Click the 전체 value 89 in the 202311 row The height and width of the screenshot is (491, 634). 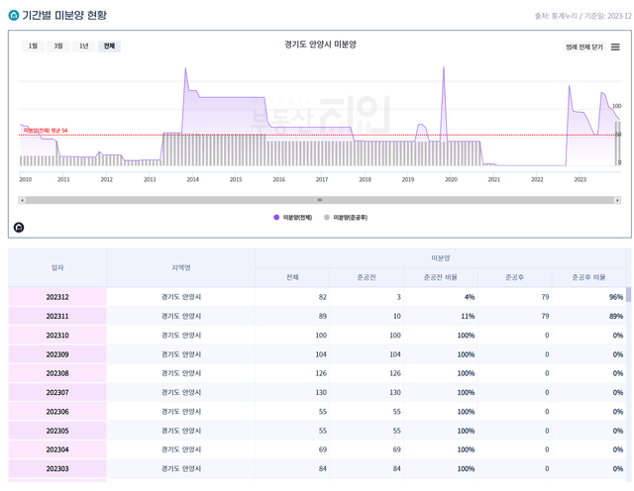[322, 316]
